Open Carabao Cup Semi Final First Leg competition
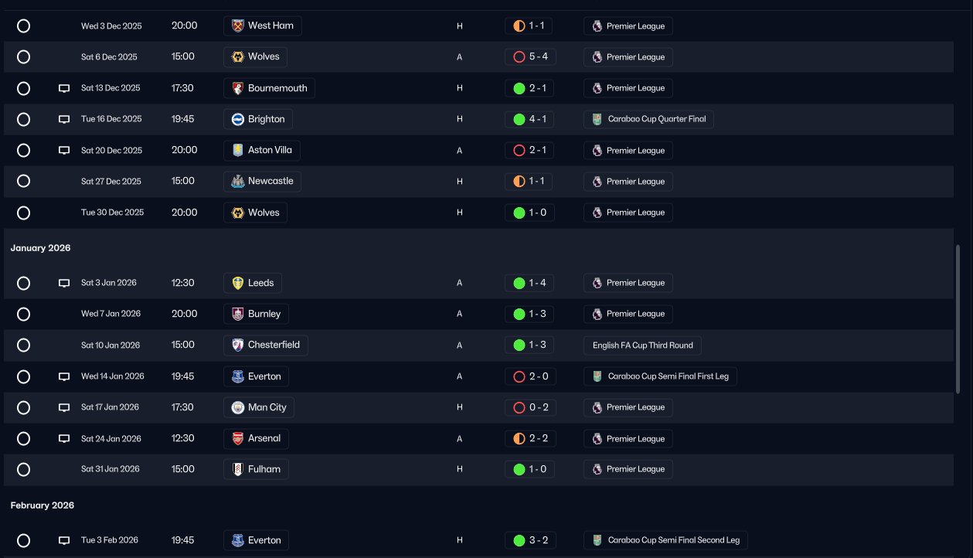 point(661,376)
